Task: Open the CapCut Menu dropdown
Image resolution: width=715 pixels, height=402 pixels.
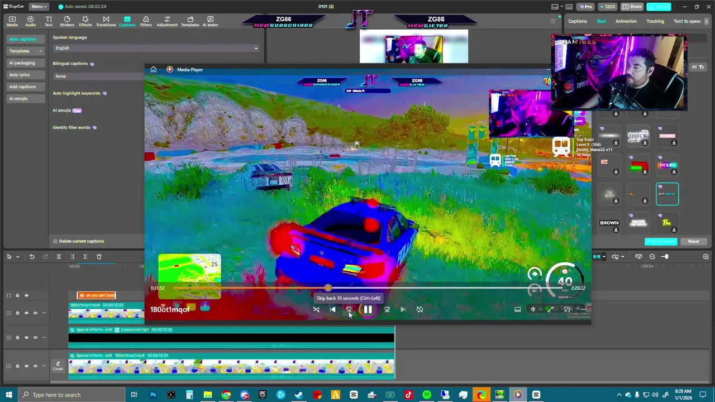Action: click(38, 7)
